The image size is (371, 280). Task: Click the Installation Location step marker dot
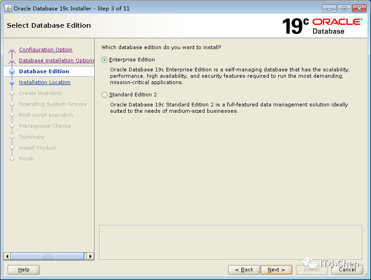point(12,83)
